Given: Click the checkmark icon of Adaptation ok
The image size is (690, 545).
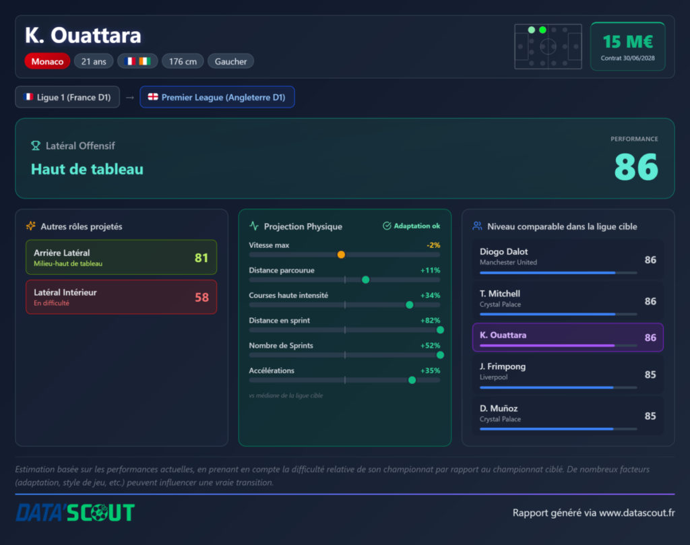Looking at the screenshot, I should click(387, 226).
